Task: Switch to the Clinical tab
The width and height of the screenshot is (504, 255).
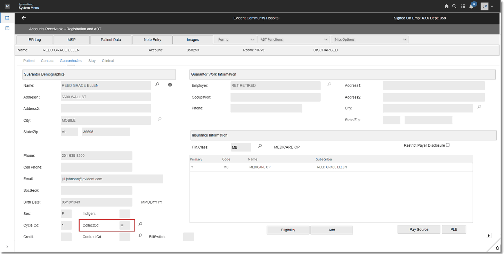Action: (x=108, y=61)
